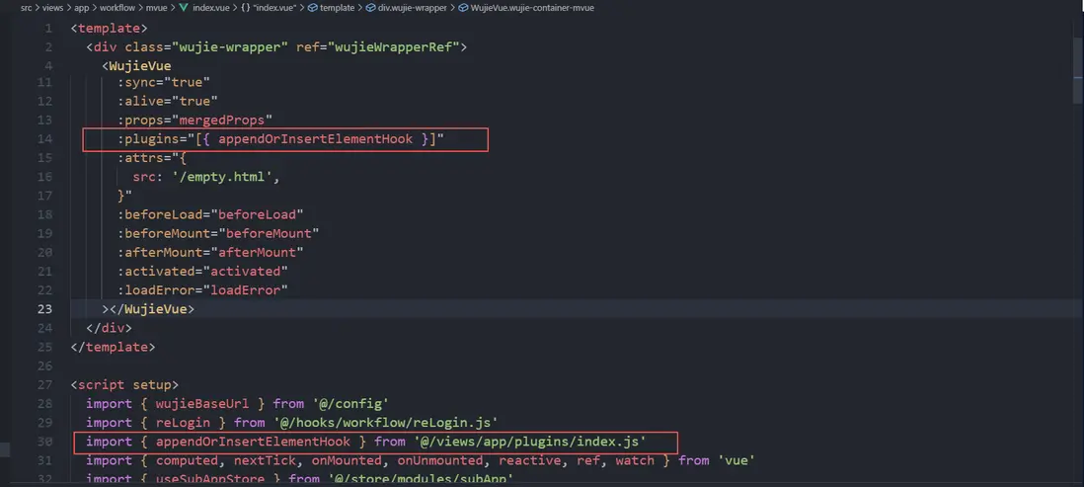Click the :sync="true" attribute line
Screen dimensions: 1084x487
point(164,82)
